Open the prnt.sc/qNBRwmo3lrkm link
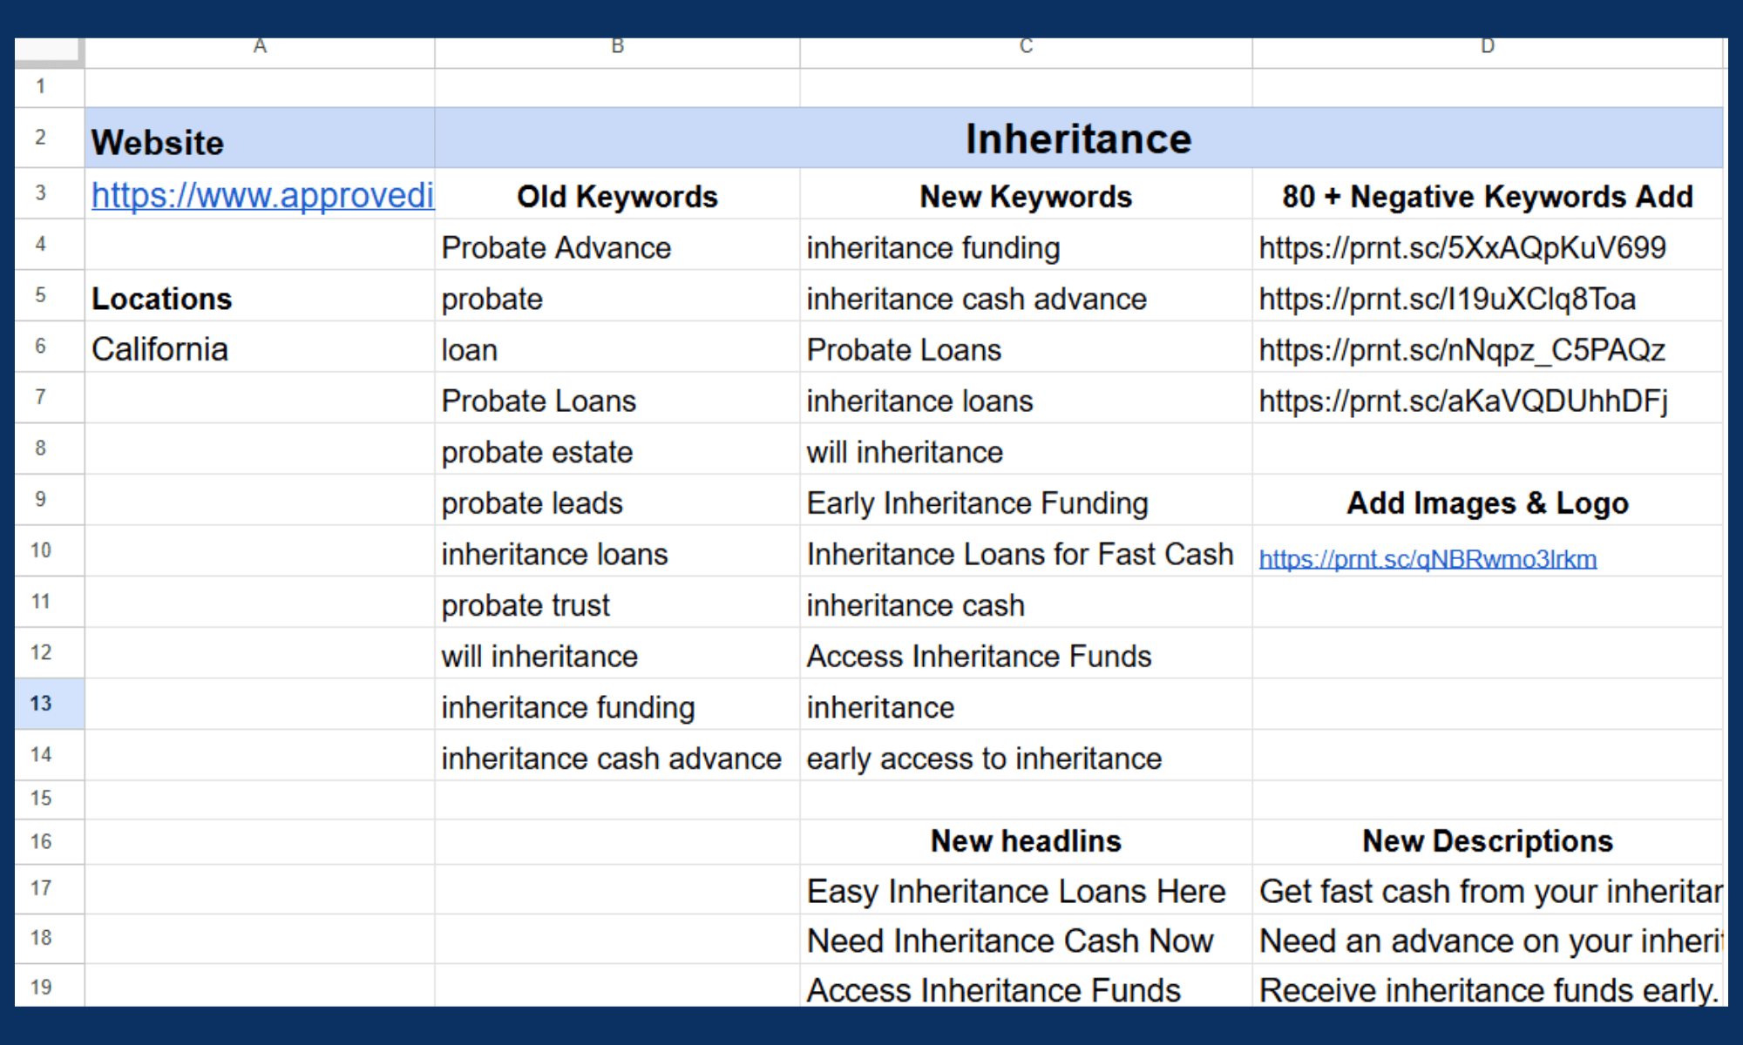Image resolution: width=1743 pixels, height=1045 pixels. 1428,558
